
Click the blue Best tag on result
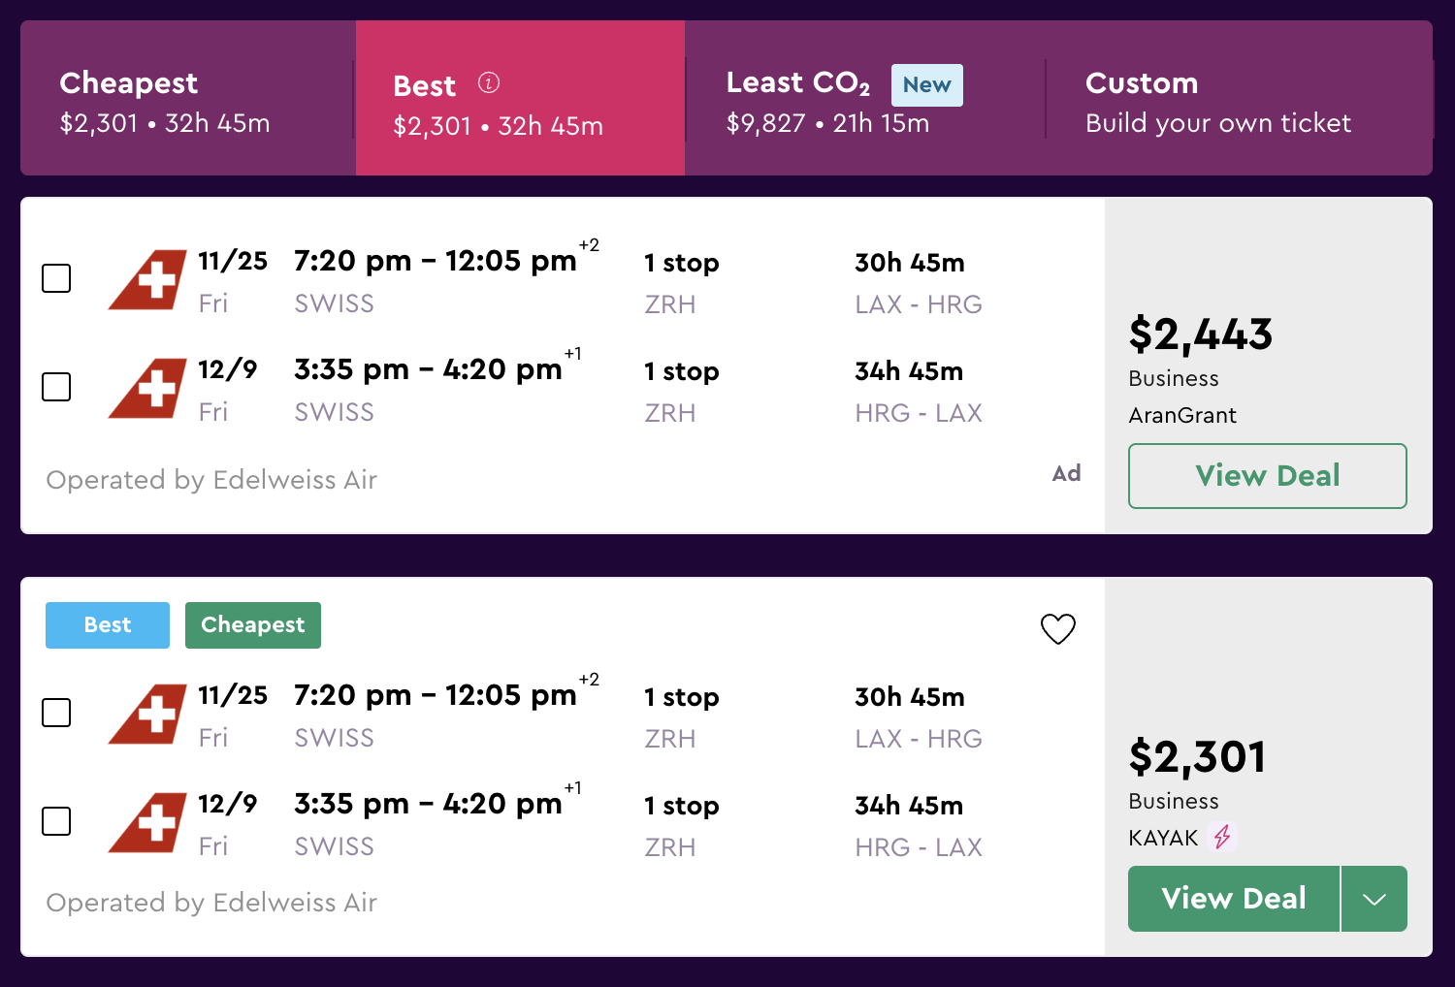tap(108, 625)
